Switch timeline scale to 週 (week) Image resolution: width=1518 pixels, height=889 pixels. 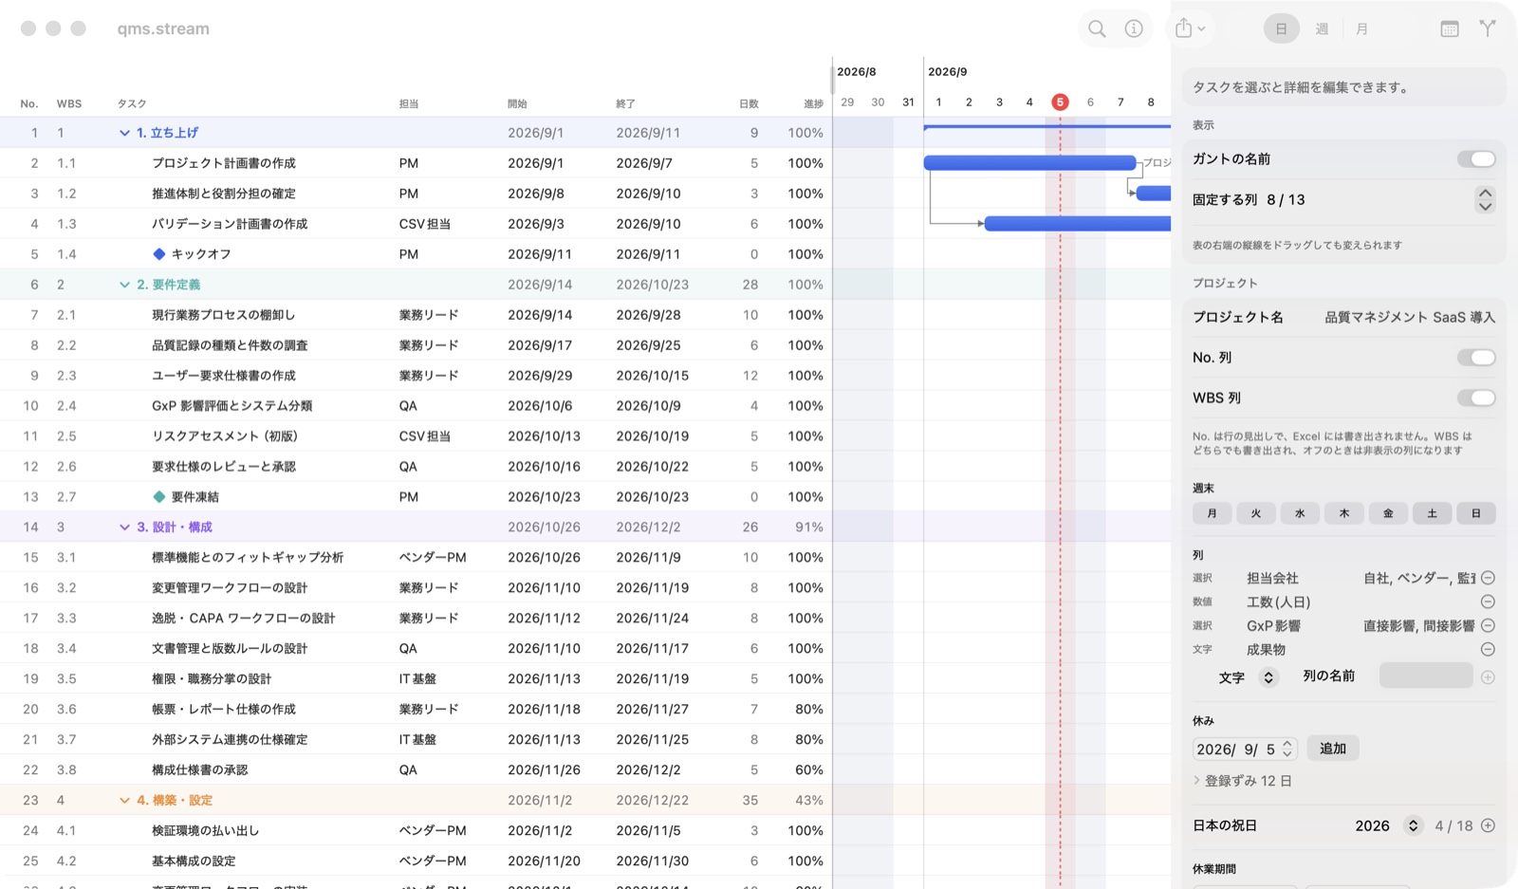click(1322, 28)
